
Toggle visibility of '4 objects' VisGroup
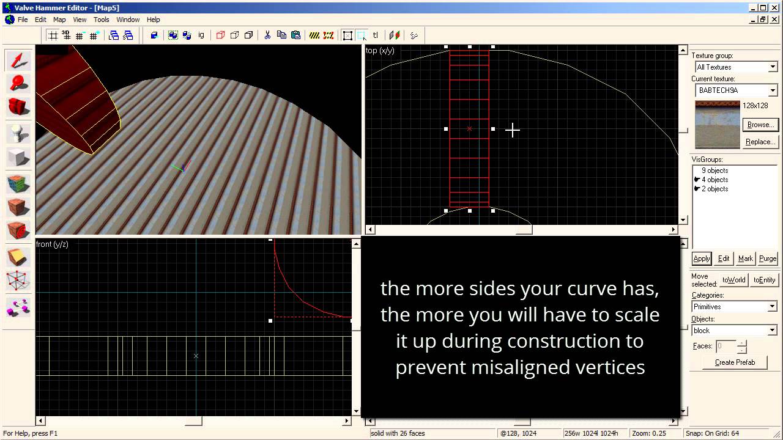tap(697, 180)
